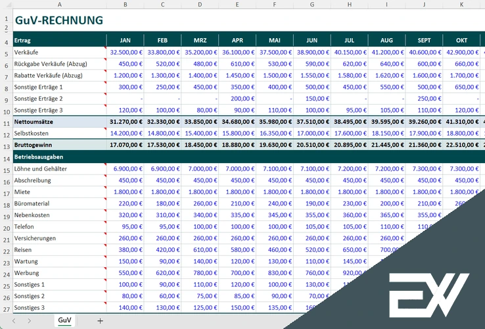The width and height of the screenshot is (485, 329).
Task: Click the Betriebsausgaben section header
Action: tap(60, 157)
